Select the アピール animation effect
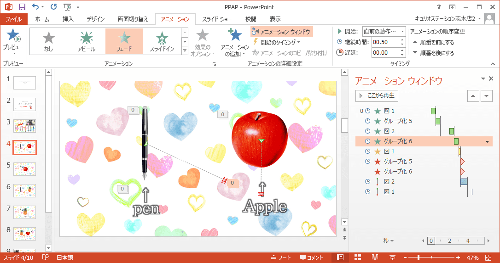The image size is (500, 263). point(87,41)
